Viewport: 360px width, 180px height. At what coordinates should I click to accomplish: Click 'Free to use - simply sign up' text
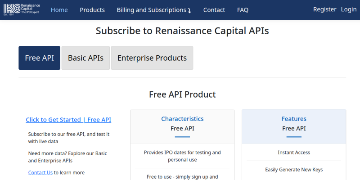click(182, 177)
